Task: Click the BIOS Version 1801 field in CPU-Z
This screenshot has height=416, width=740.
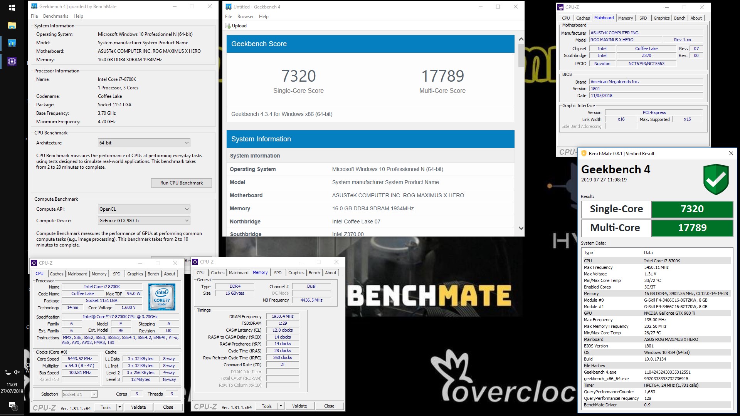Action: tap(646, 89)
